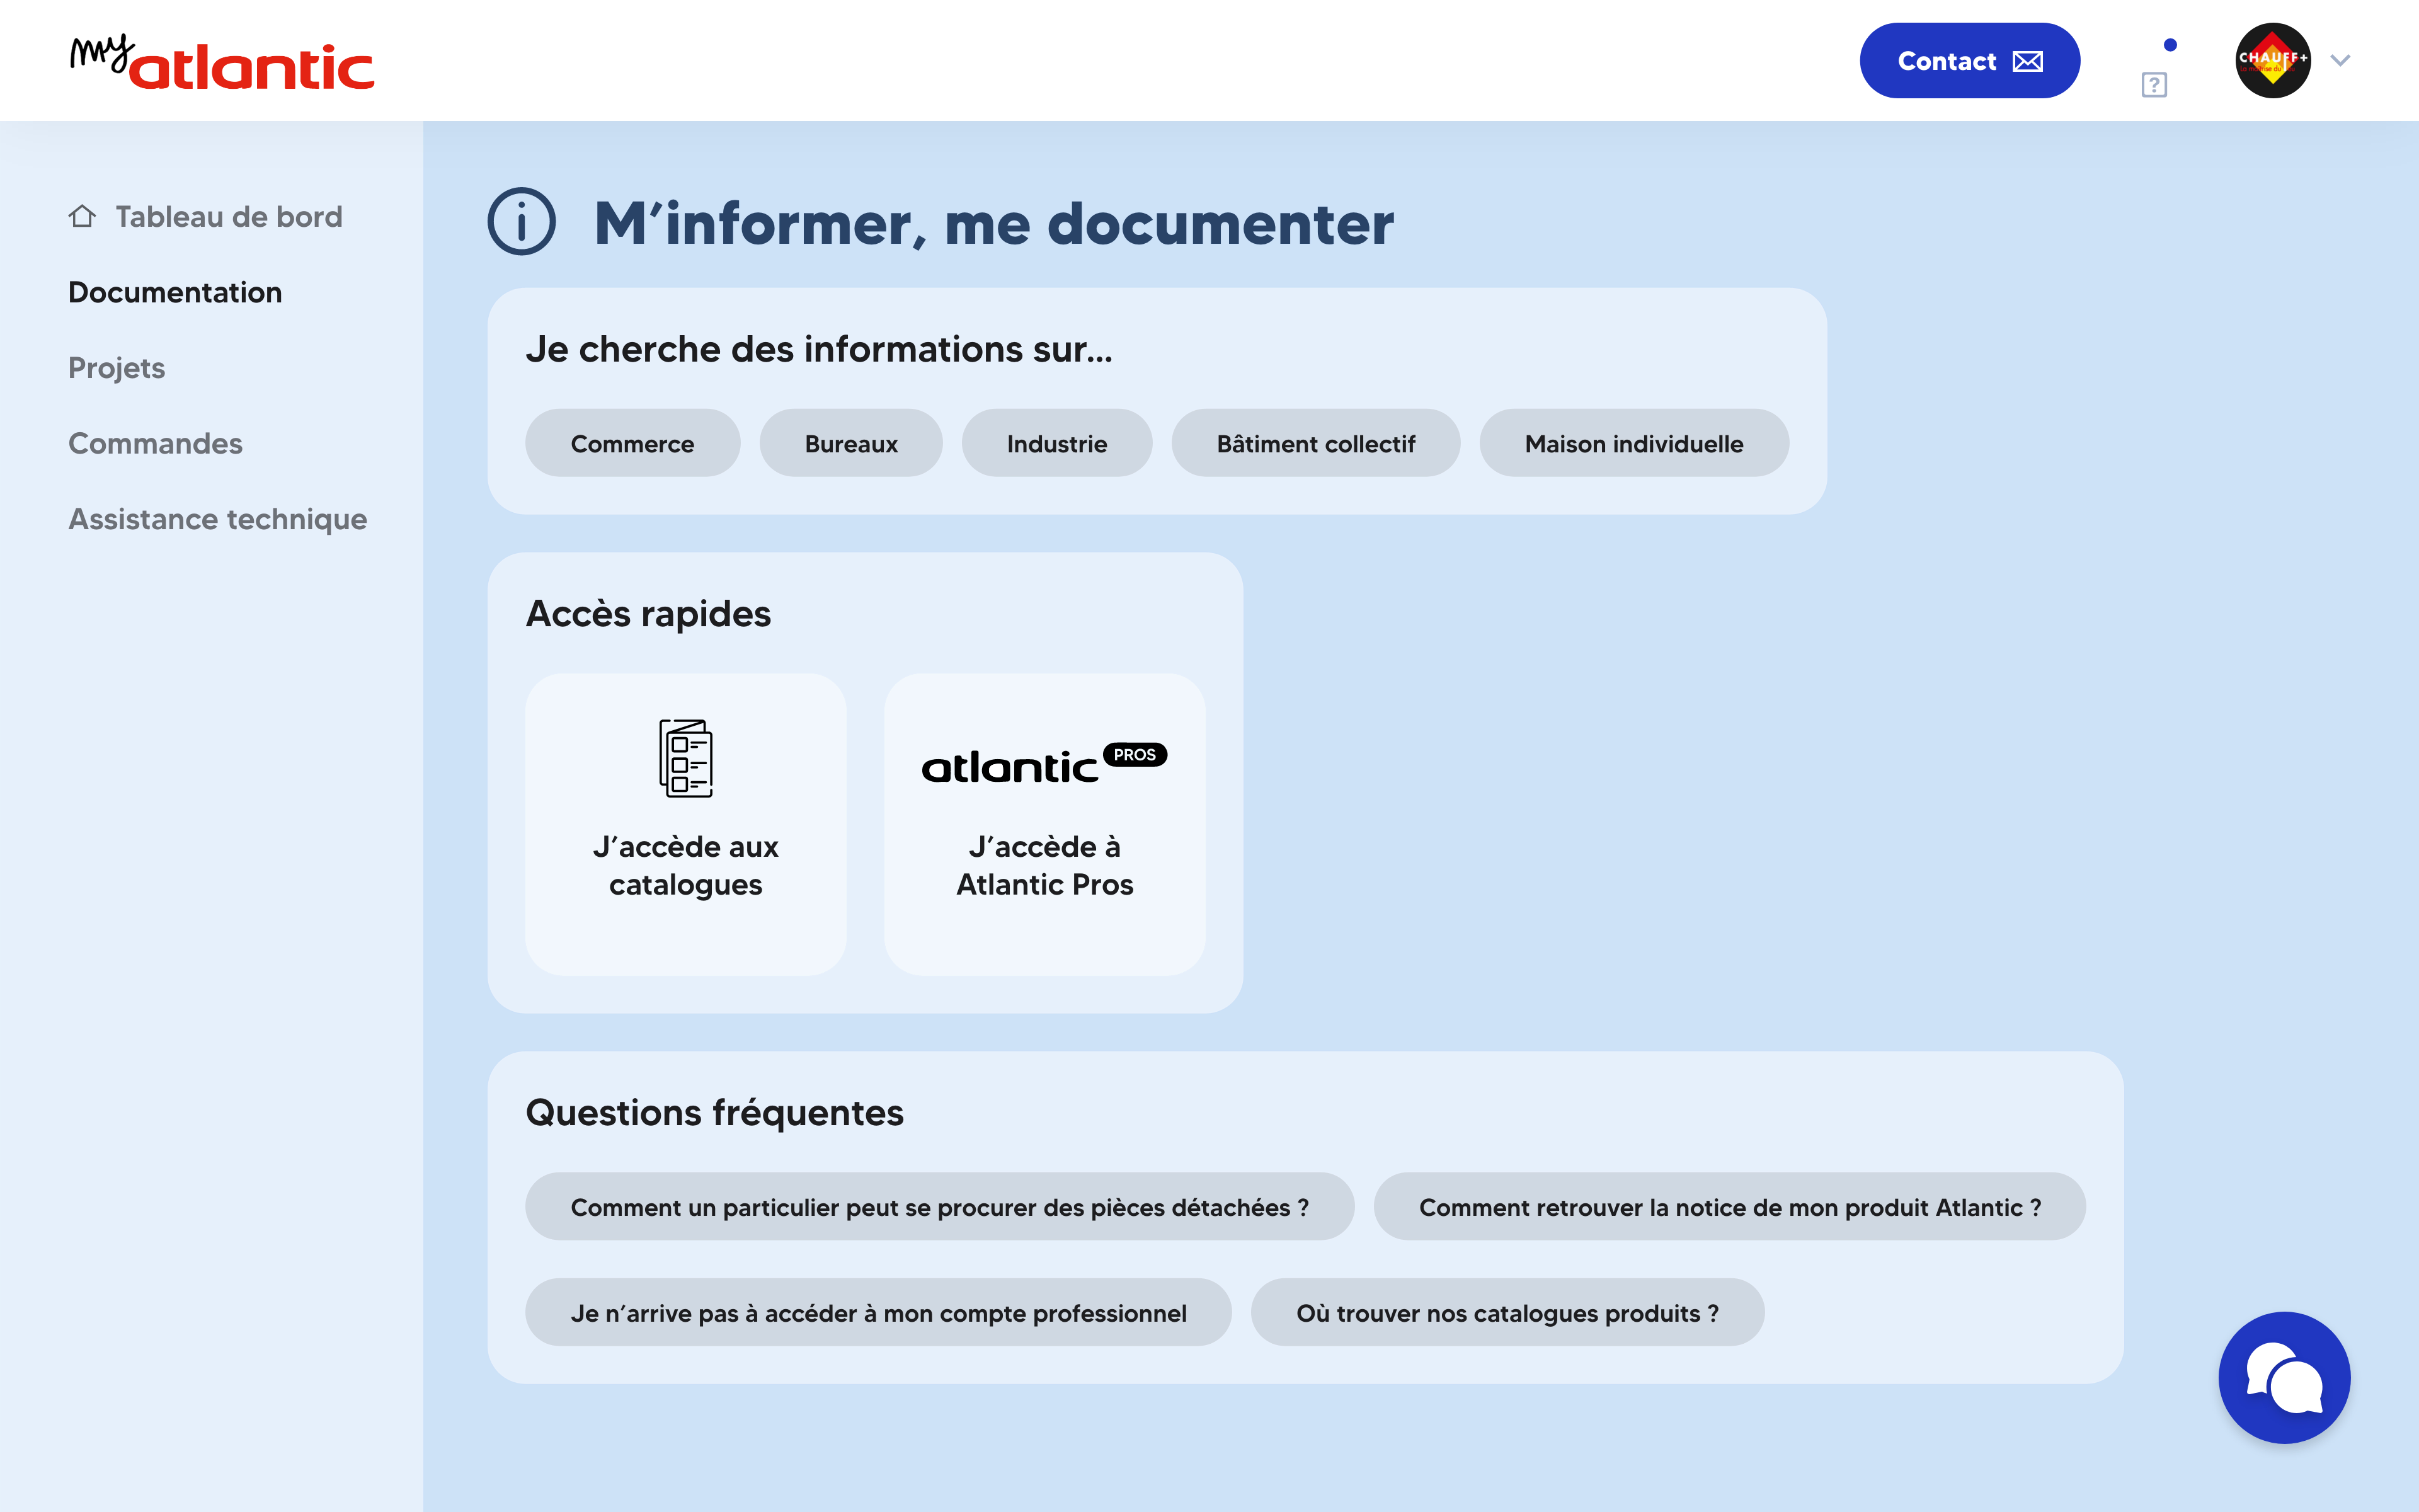Click the Chauff+ profile avatar

click(x=2272, y=61)
